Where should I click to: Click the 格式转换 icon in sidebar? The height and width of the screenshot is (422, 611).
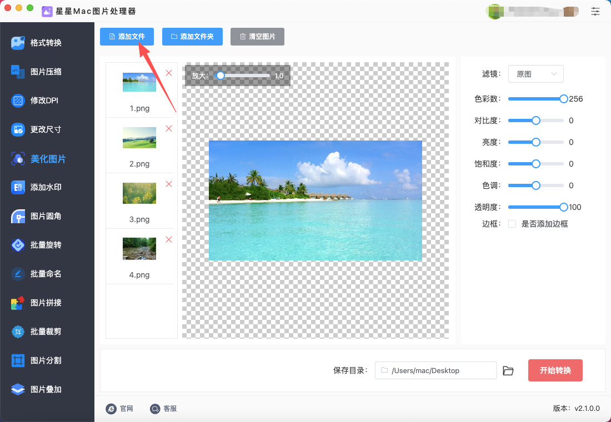pyautogui.click(x=18, y=43)
